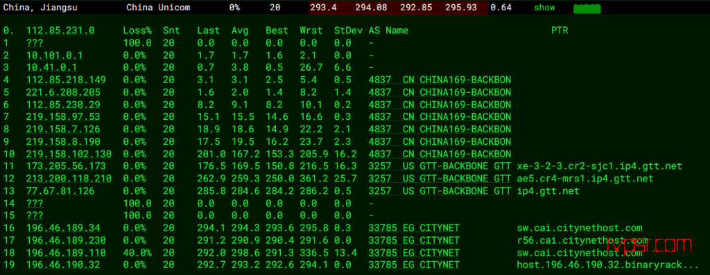Click the 0.64 deviation value in the top row
The width and height of the screenshot is (710, 275).
pos(501,8)
